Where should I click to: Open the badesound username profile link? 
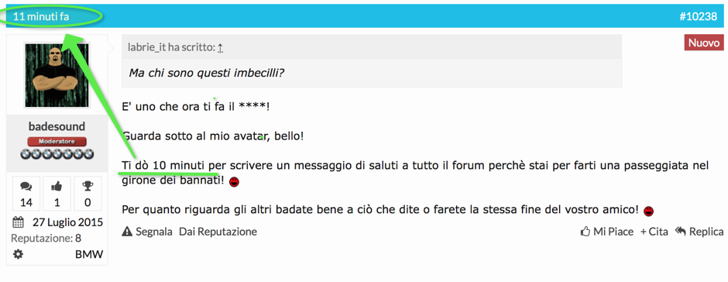(57, 127)
